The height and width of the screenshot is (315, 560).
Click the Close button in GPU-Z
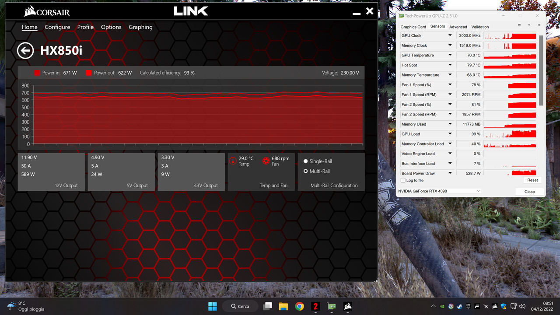point(529,192)
